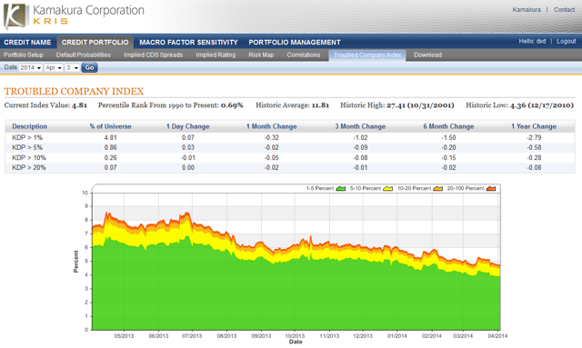Open the Credit Name tab
The width and height of the screenshot is (582, 348).
click(27, 43)
